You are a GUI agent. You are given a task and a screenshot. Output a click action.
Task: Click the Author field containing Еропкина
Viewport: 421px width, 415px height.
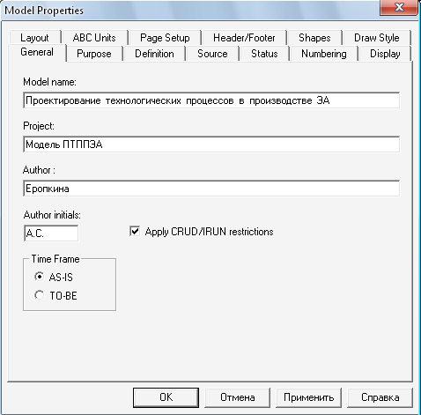point(211,189)
